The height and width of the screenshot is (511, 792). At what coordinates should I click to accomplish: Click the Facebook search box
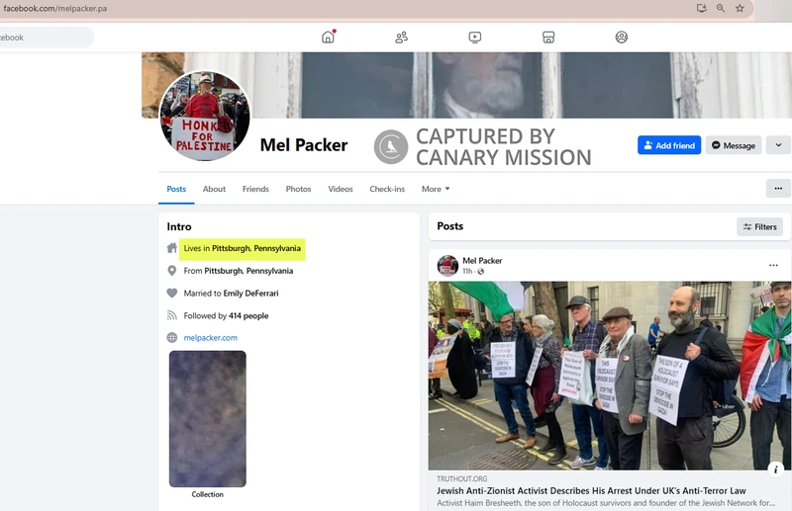(46, 38)
